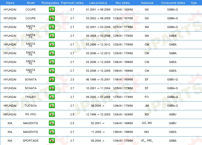Image resolution: width=202 pixels, height=145 pixels.
Task: Click body code JE_, KM_
Action: pyautogui.click(x=147, y=141)
